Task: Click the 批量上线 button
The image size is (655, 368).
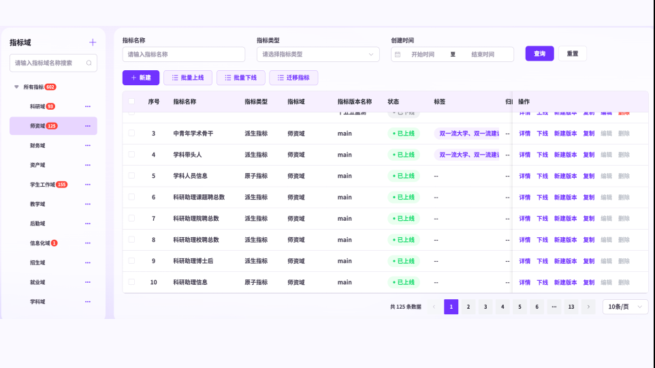Action: click(188, 78)
